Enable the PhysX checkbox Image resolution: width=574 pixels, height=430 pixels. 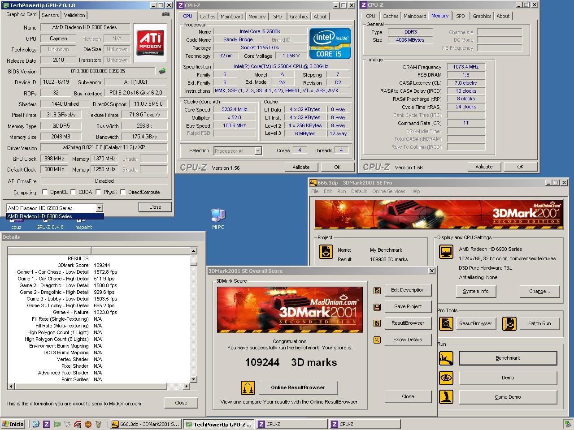tap(98, 192)
